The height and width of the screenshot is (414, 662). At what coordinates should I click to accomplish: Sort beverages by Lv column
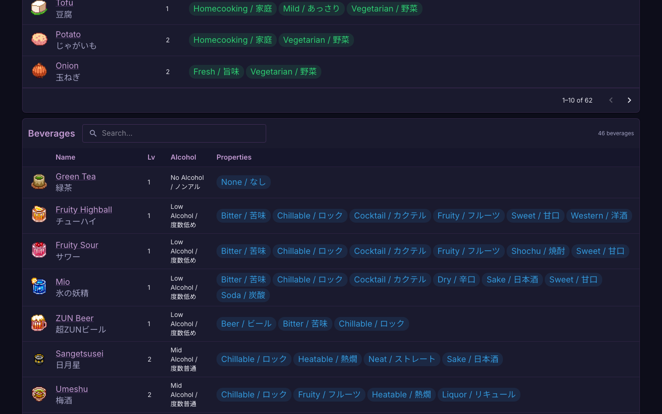(151, 157)
